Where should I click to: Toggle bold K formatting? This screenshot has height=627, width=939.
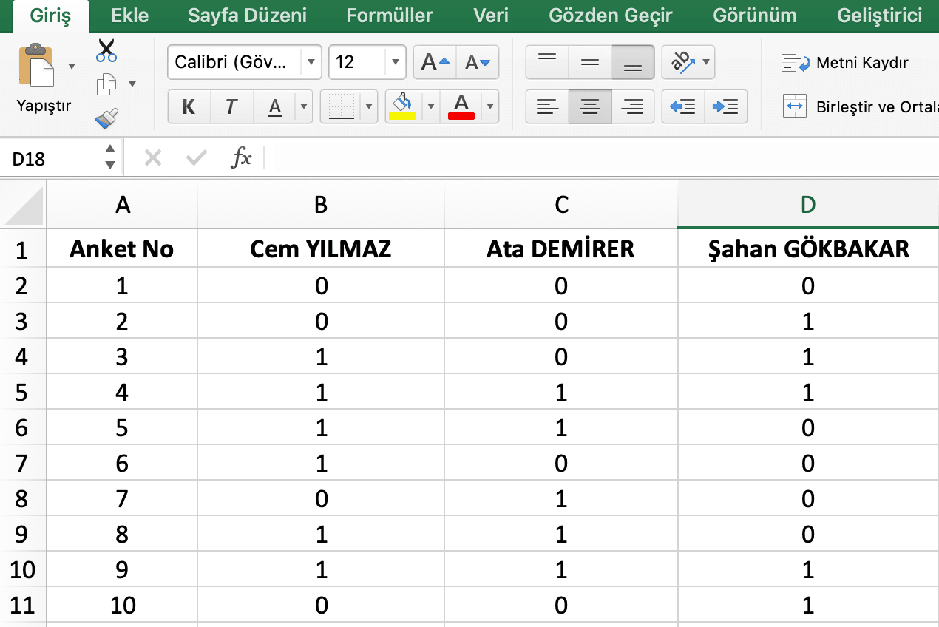click(189, 107)
